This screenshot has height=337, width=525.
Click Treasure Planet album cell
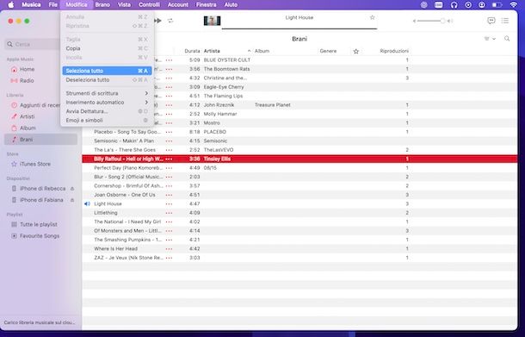(273, 105)
